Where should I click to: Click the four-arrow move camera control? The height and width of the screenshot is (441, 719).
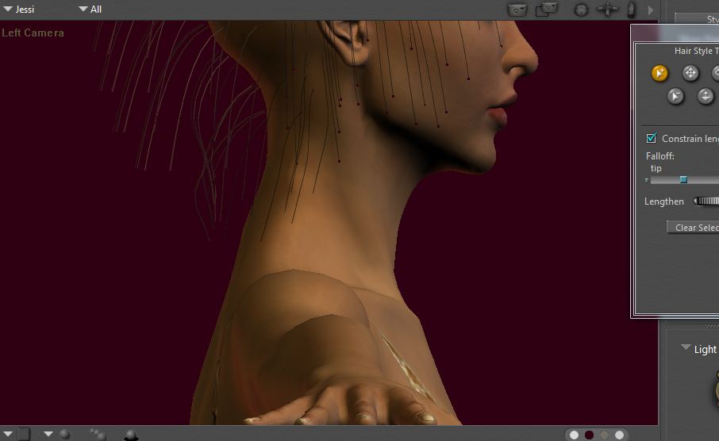pos(608,10)
